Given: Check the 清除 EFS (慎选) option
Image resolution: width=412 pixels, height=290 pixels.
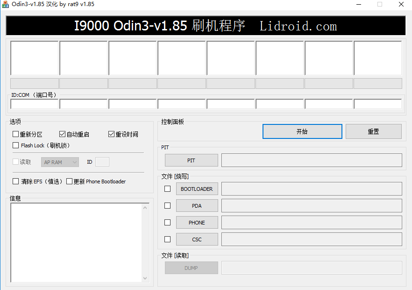Looking at the screenshot, I should point(16,181).
